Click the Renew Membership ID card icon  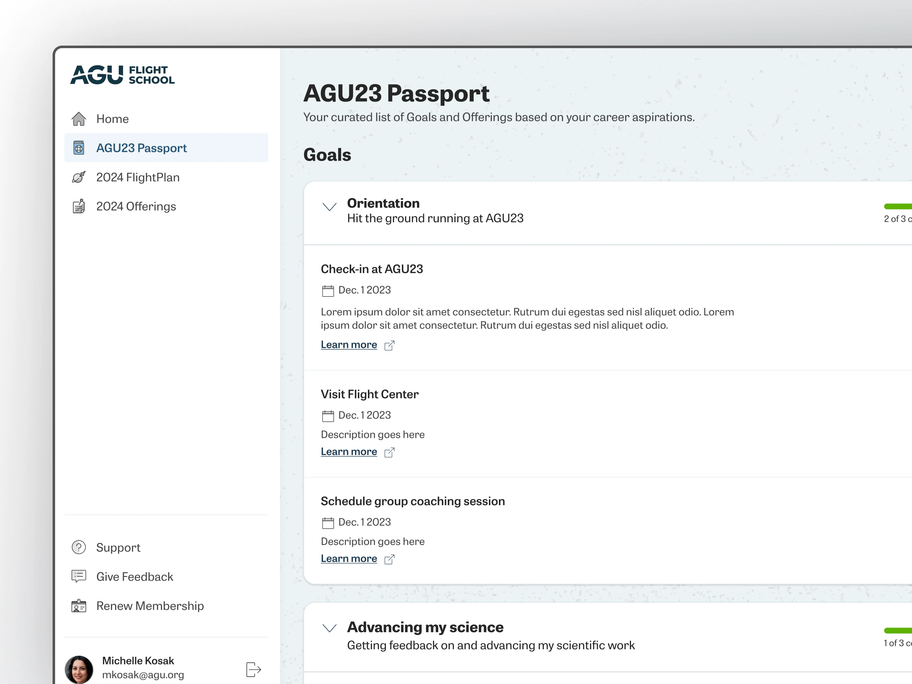pyautogui.click(x=79, y=606)
